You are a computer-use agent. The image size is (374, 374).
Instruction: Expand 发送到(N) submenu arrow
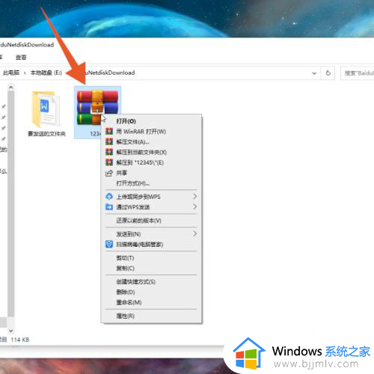pyautogui.click(x=194, y=234)
